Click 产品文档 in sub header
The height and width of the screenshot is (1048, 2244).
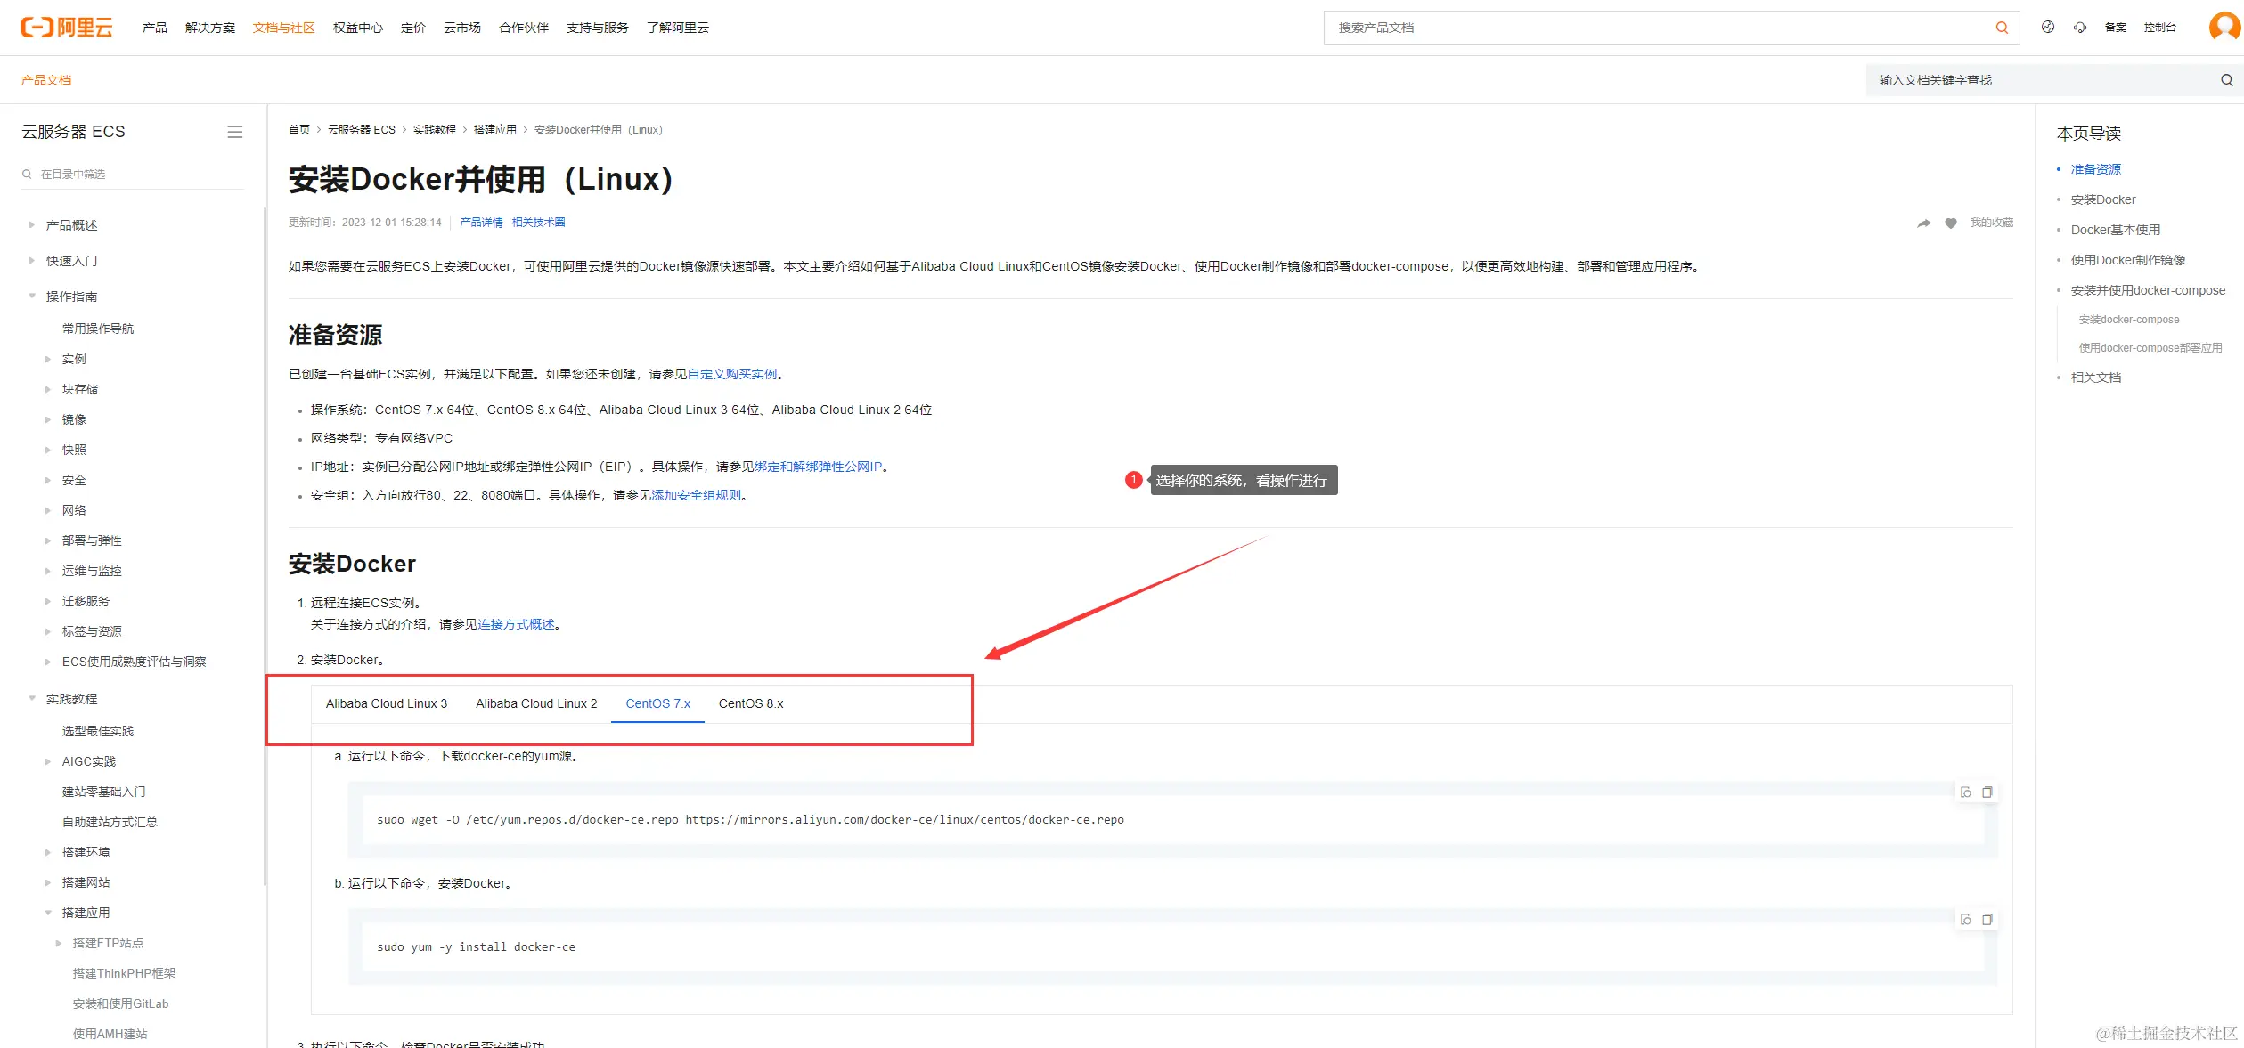(46, 80)
